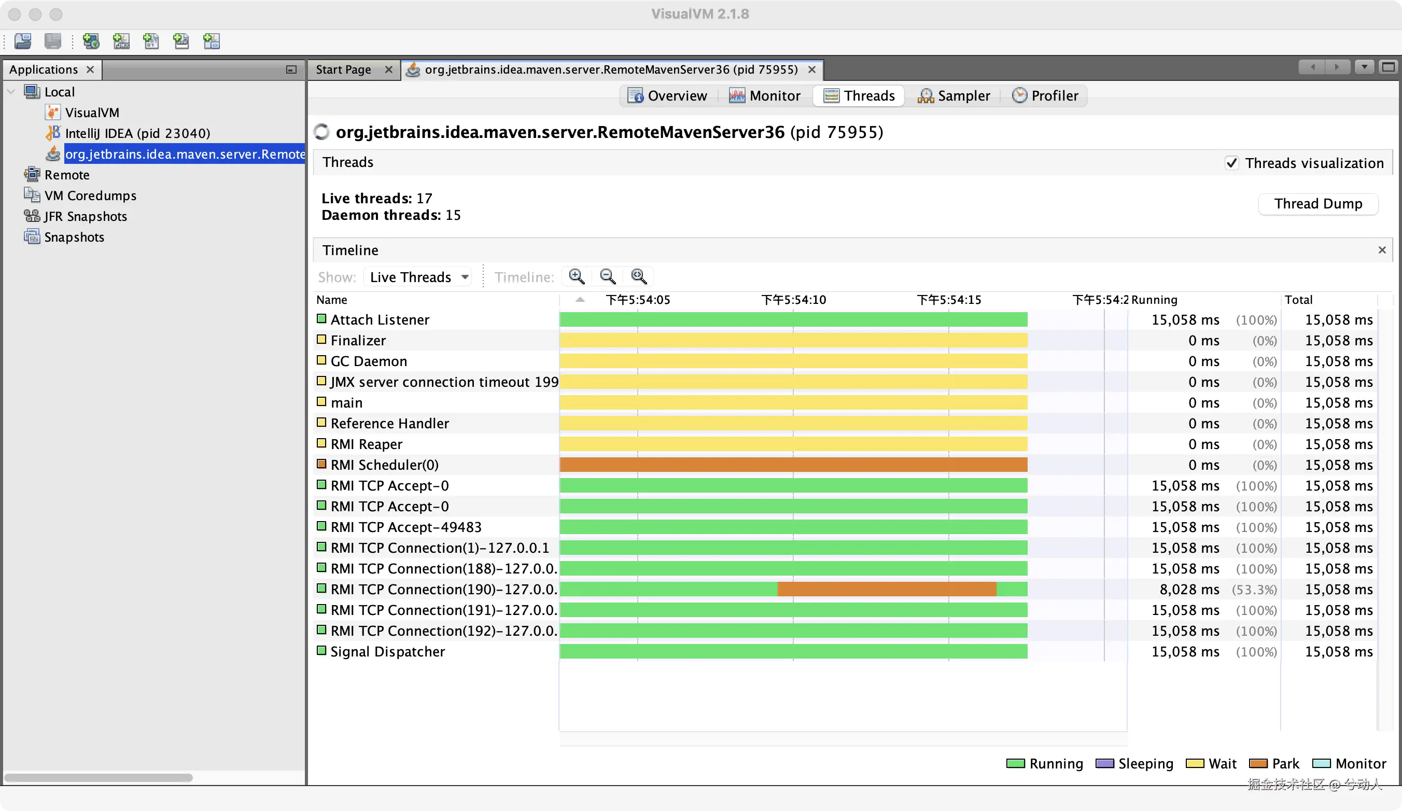Screen dimensions: 1402x811
Task: Click the timeline zoom-to-fit magnifier icon
Action: pyautogui.click(x=639, y=276)
